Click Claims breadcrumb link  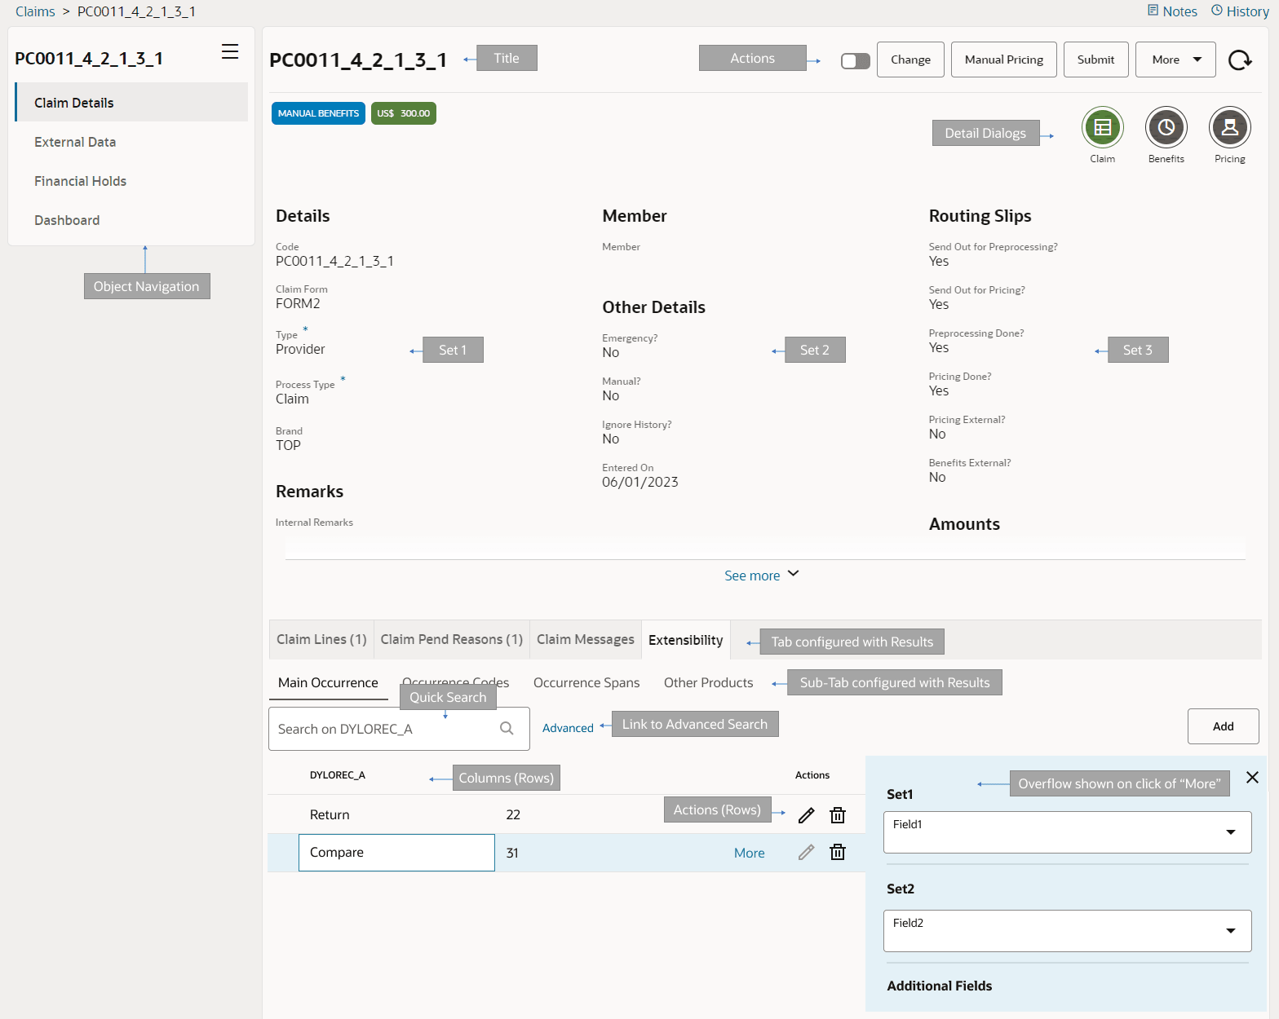click(35, 11)
